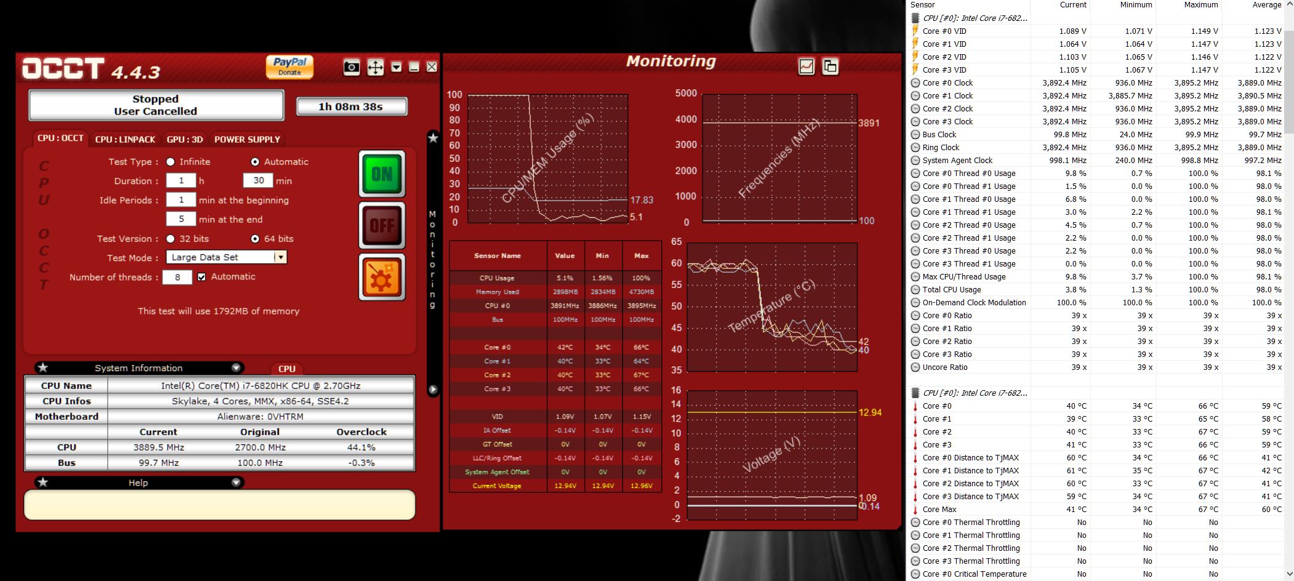Take a screenshot with the camera icon
The image size is (1294, 581).
click(352, 67)
